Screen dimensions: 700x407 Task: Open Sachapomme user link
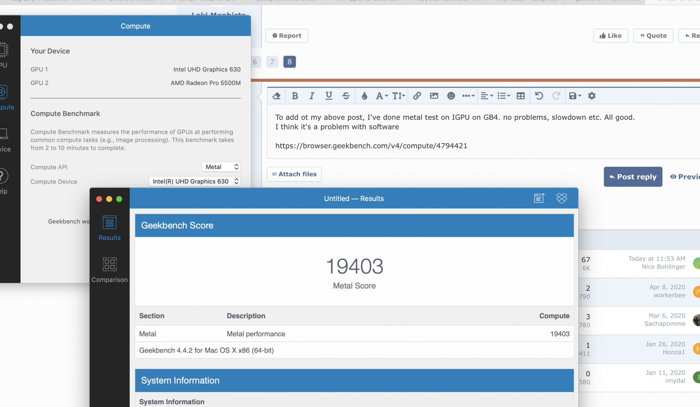[665, 324]
